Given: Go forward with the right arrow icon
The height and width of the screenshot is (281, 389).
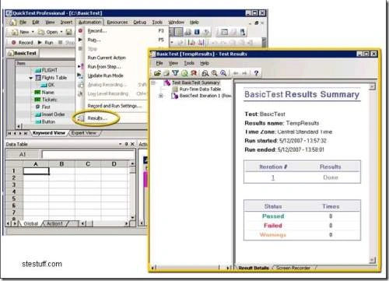Looking at the screenshot, I should tap(244, 73).
